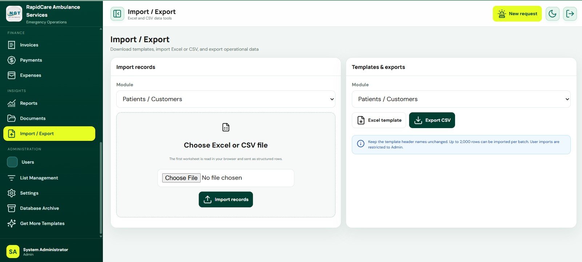Click the Templates & exports panel title

[378, 67]
